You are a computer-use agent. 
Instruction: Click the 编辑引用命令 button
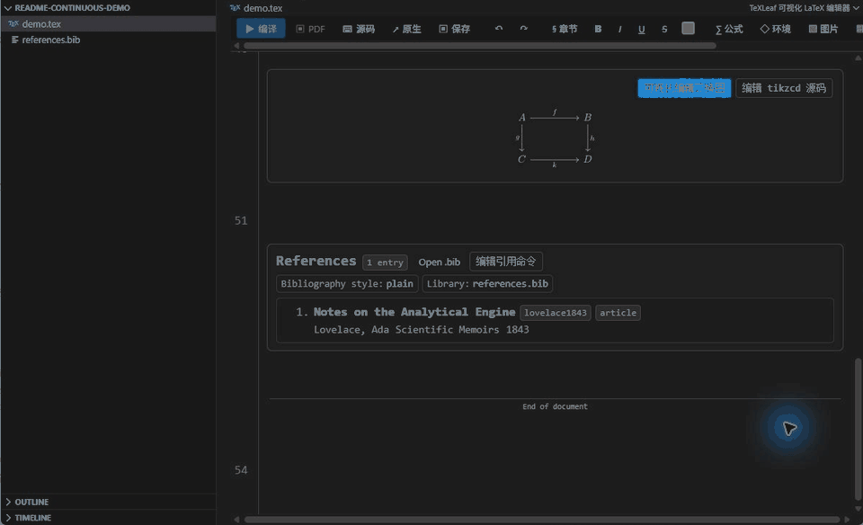[x=506, y=262]
